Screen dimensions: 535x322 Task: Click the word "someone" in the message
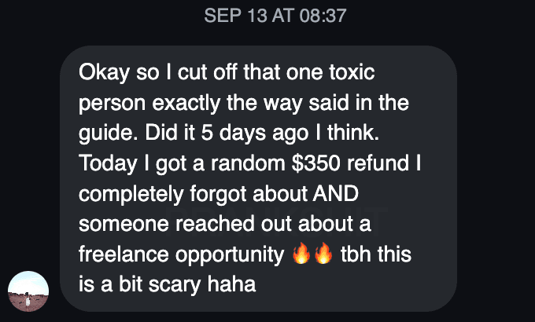coord(124,224)
